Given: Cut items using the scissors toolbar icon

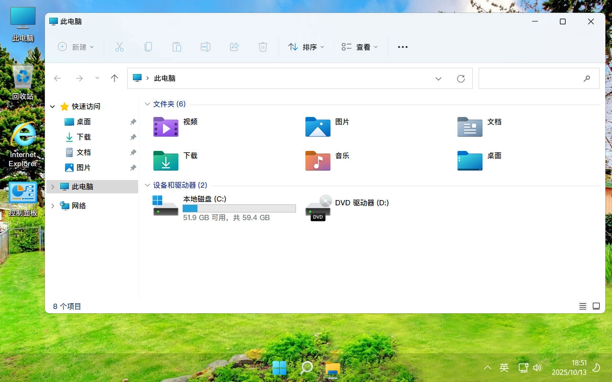Looking at the screenshot, I should coord(120,46).
